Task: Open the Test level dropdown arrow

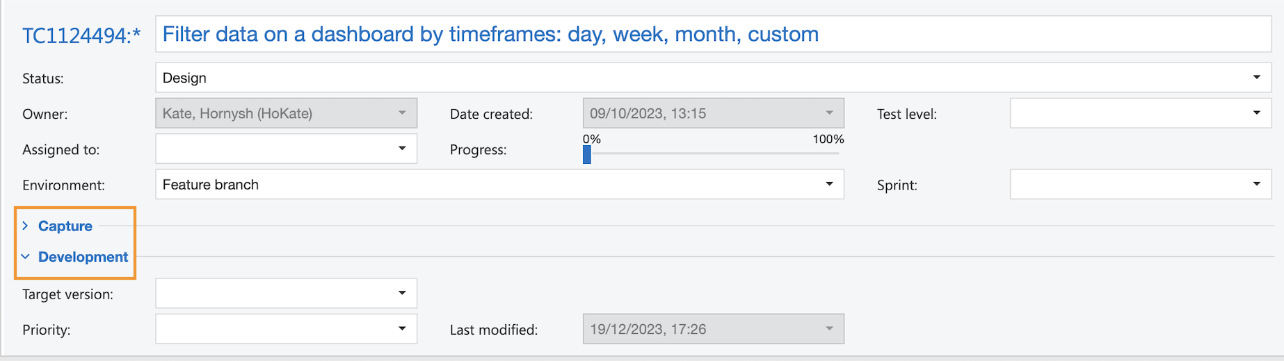Action: (1256, 113)
